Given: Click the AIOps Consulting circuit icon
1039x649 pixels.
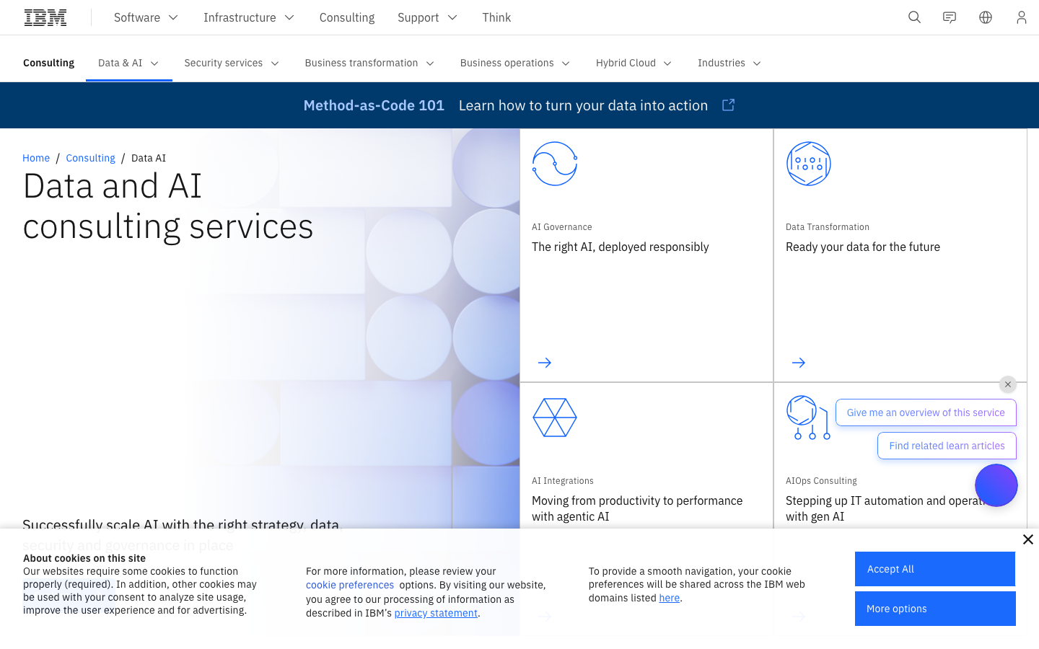Looking at the screenshot, I should [808, 418].
